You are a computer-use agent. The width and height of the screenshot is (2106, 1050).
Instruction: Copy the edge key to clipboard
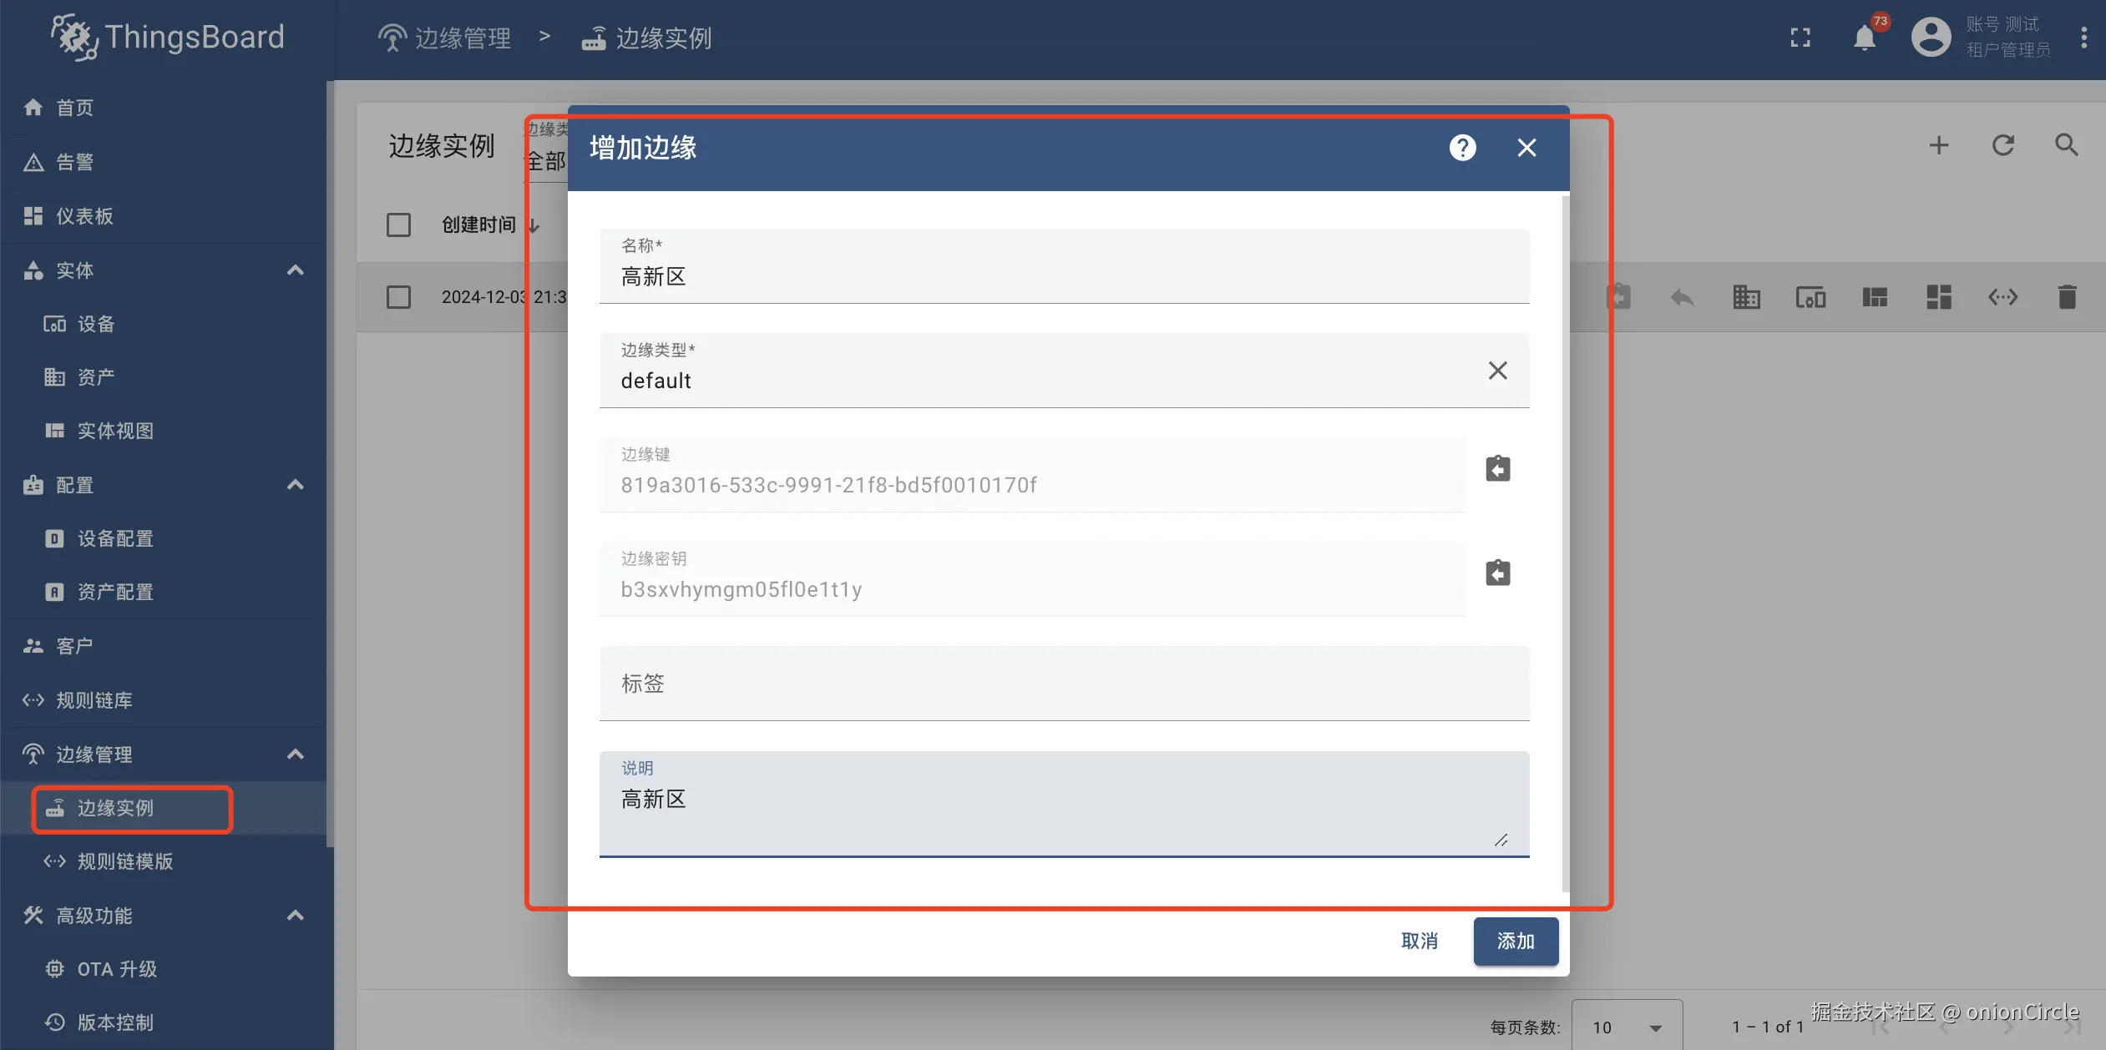point(1497,469)
